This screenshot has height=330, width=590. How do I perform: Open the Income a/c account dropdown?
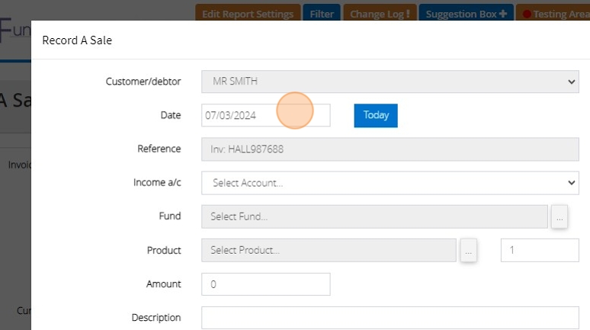point(390,183)
